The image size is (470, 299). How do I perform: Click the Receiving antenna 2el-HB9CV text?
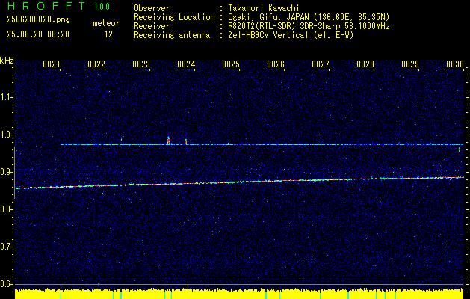coord(289,35)
